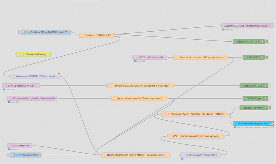Click the Z2M bridge/state node icon

coord(9,146)
